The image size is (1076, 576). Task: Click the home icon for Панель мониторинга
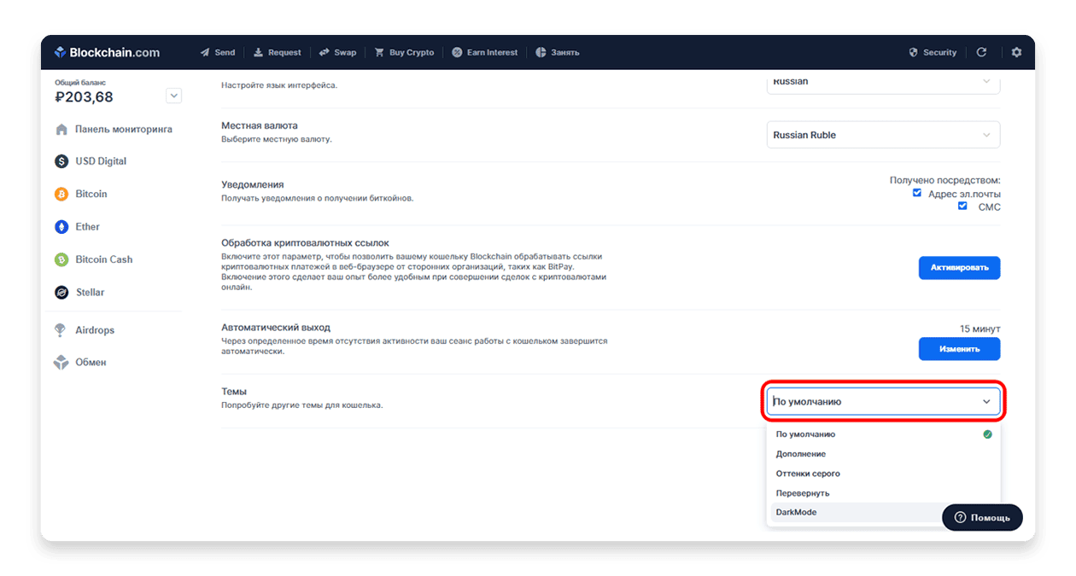point(61,130)
